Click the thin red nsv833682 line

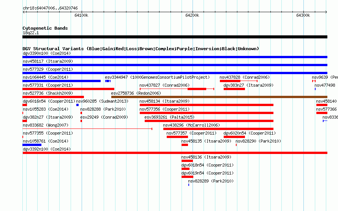tap(87, 129)
